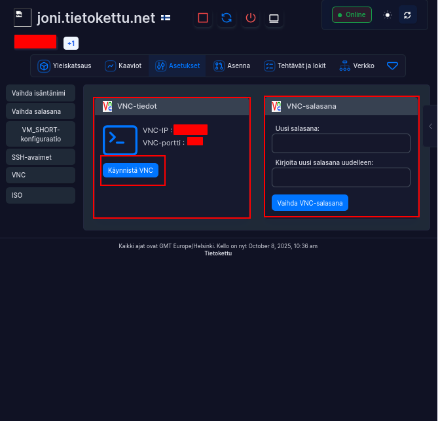Click the large blue terminal icon
438x421 pixels.
tap(120, 138)
